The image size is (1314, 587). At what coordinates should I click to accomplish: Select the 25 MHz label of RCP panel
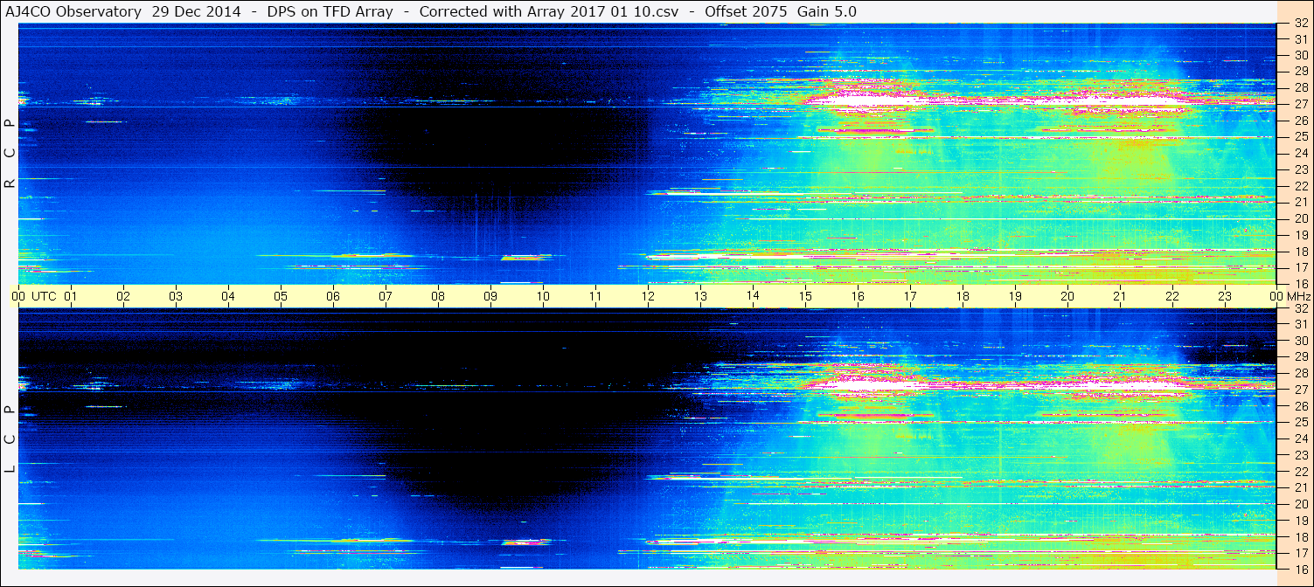click(x=1300, y=136)
